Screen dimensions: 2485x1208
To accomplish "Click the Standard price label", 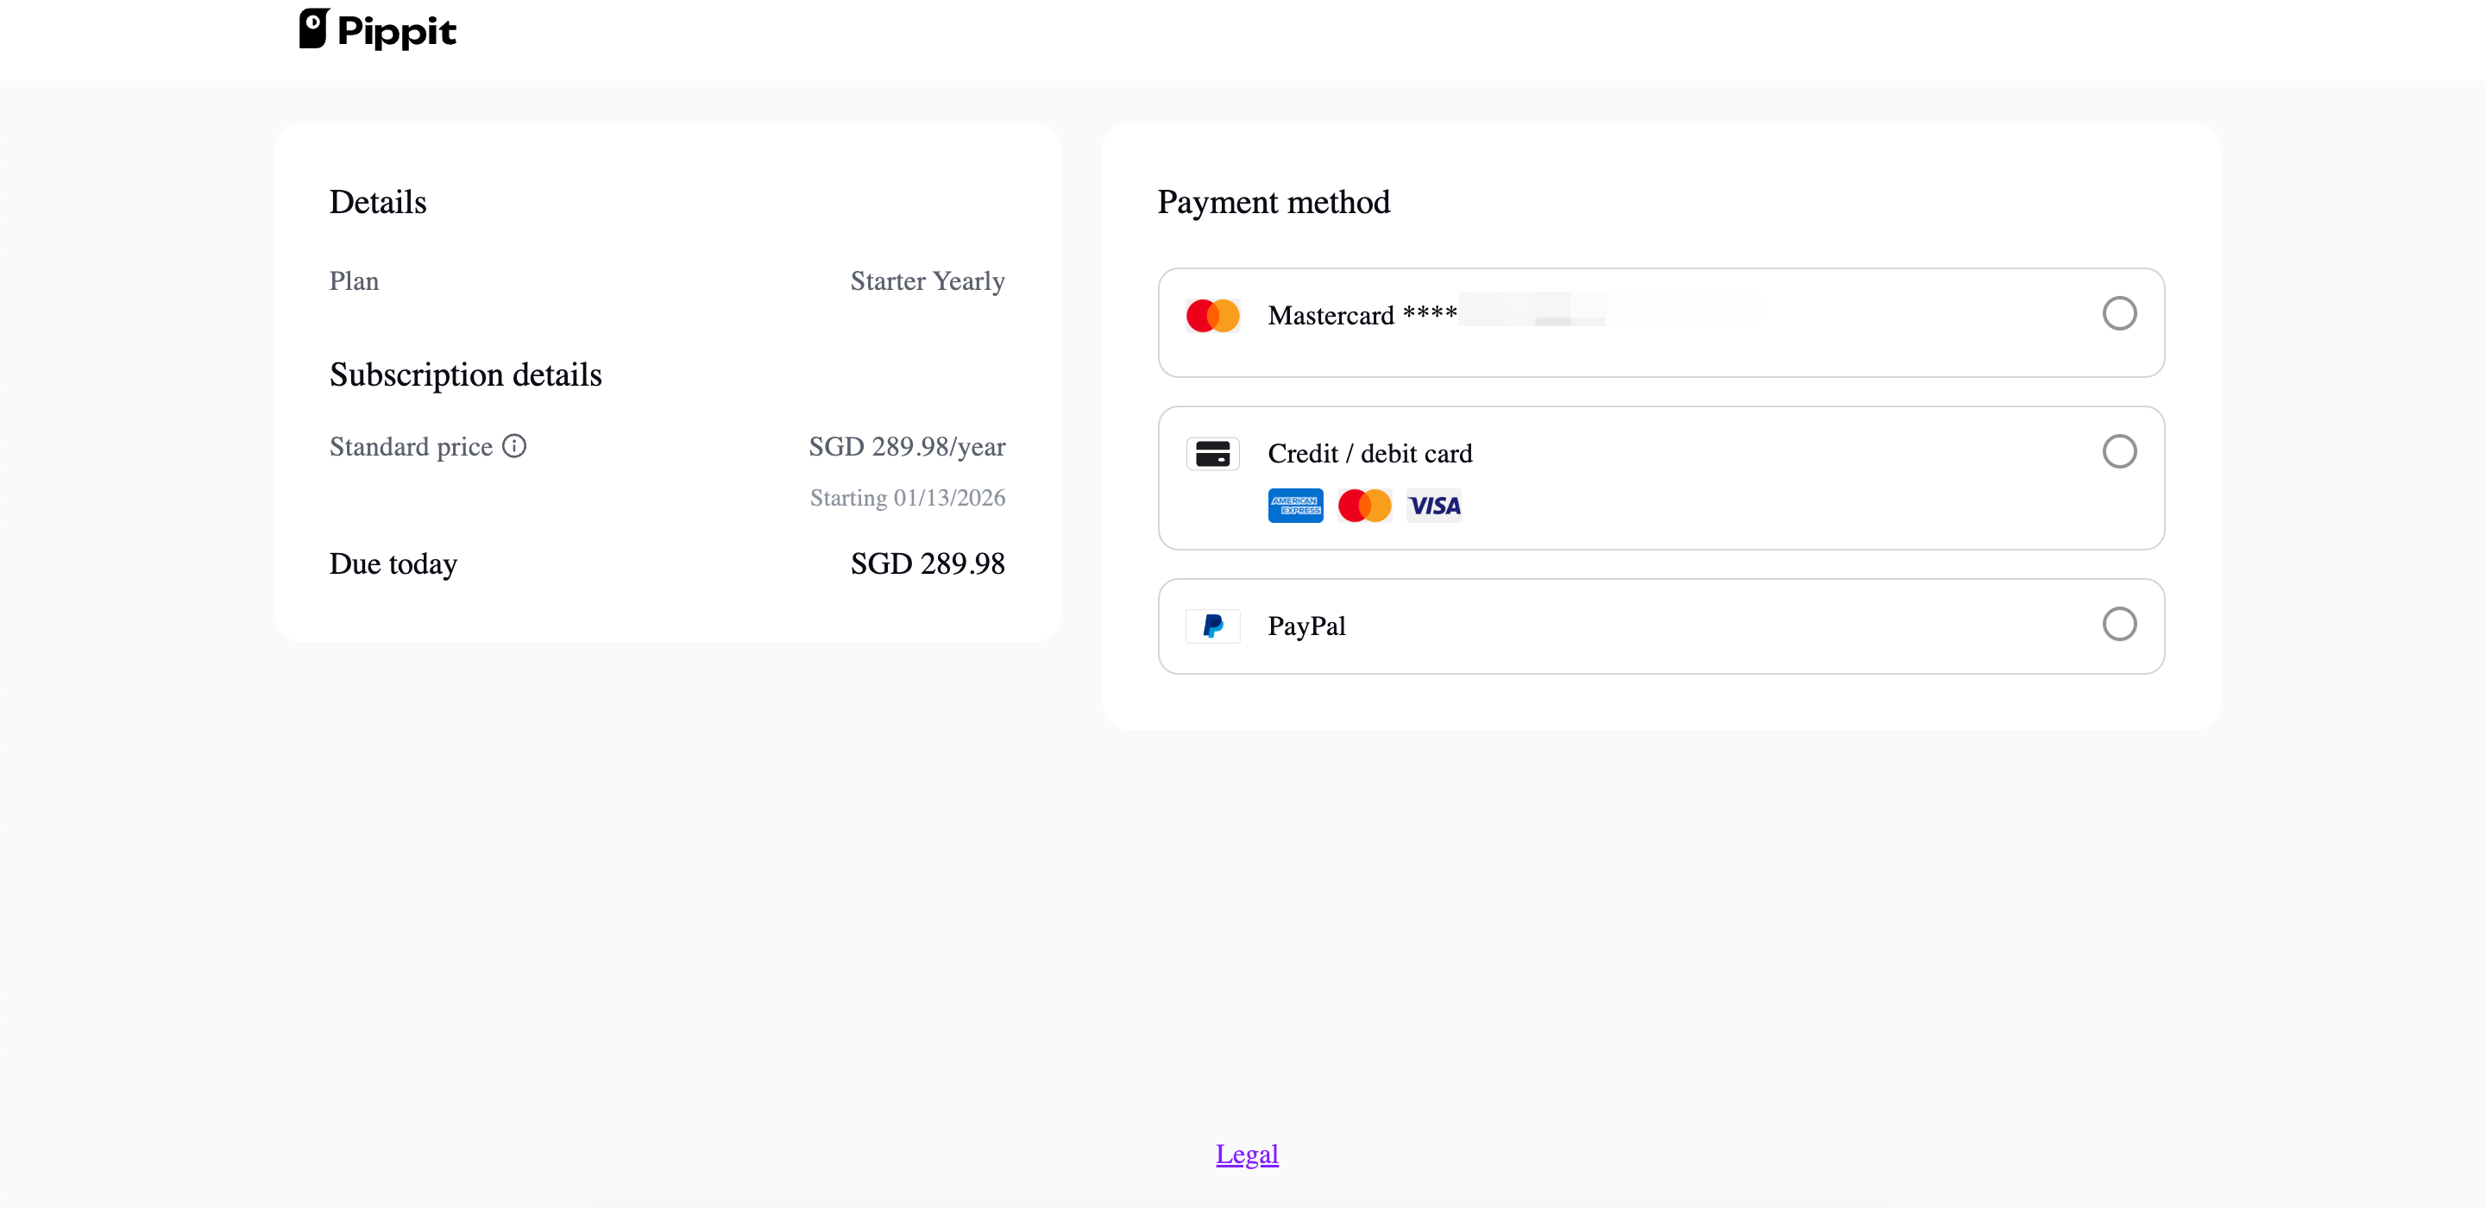I will pos(411,447).
